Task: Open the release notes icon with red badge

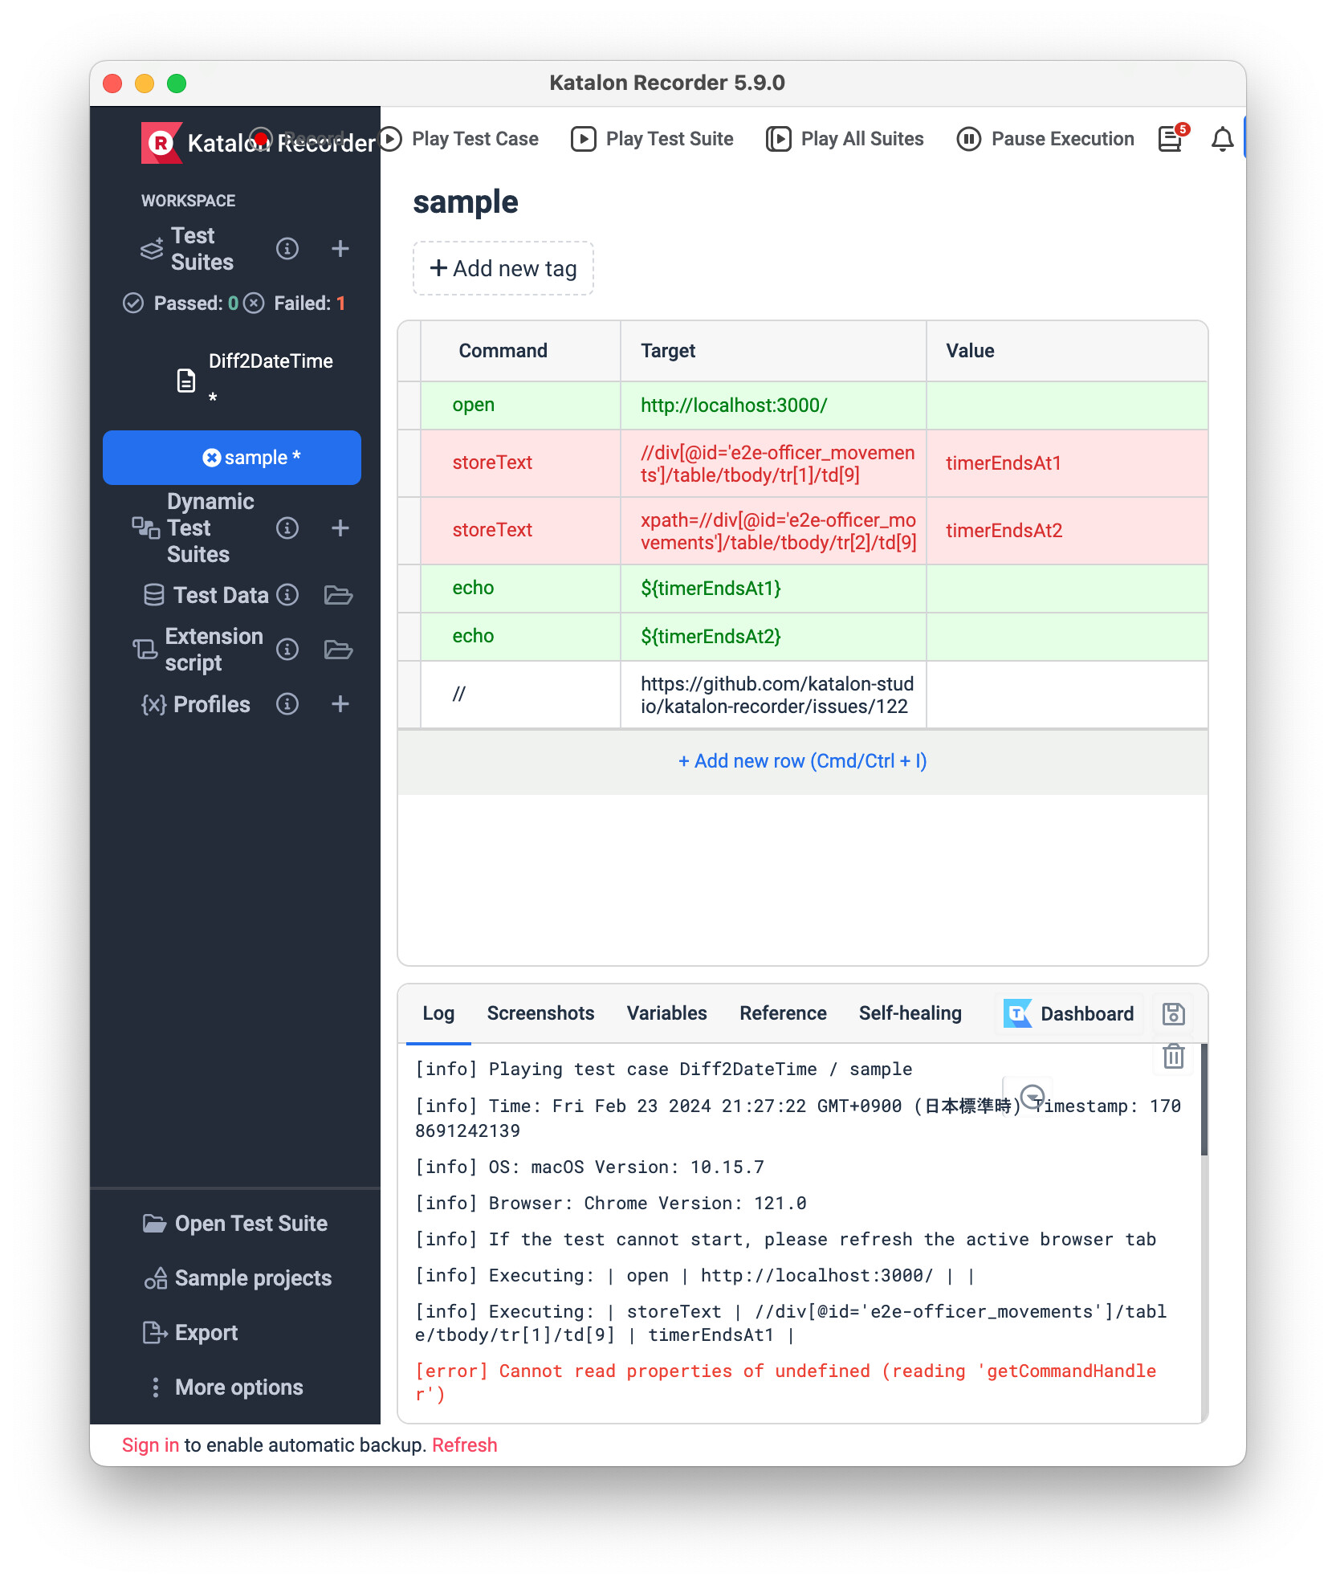Action: coord(1172,138)
